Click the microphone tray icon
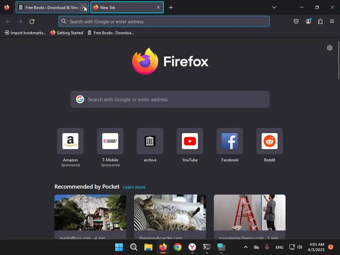This screenshot has height=255, width=340. coord(267,247)
